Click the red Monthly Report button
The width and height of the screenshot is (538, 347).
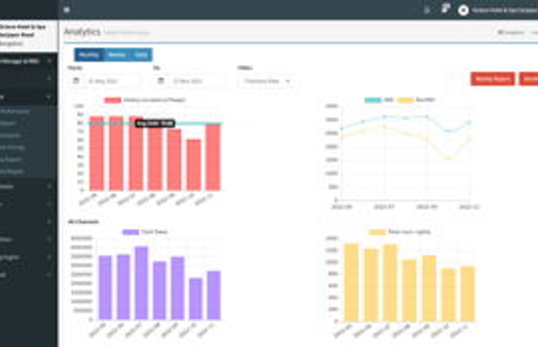tap(493, 79)
